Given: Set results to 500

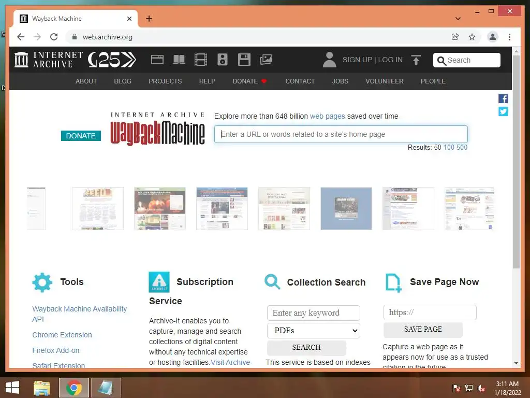Looking at the screenshot, I should [462, 148].
